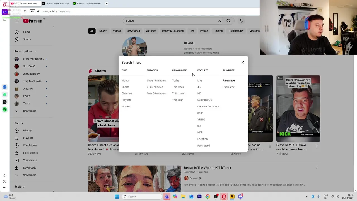Open the weather widget on taskbar

click(x=10, y=197)
